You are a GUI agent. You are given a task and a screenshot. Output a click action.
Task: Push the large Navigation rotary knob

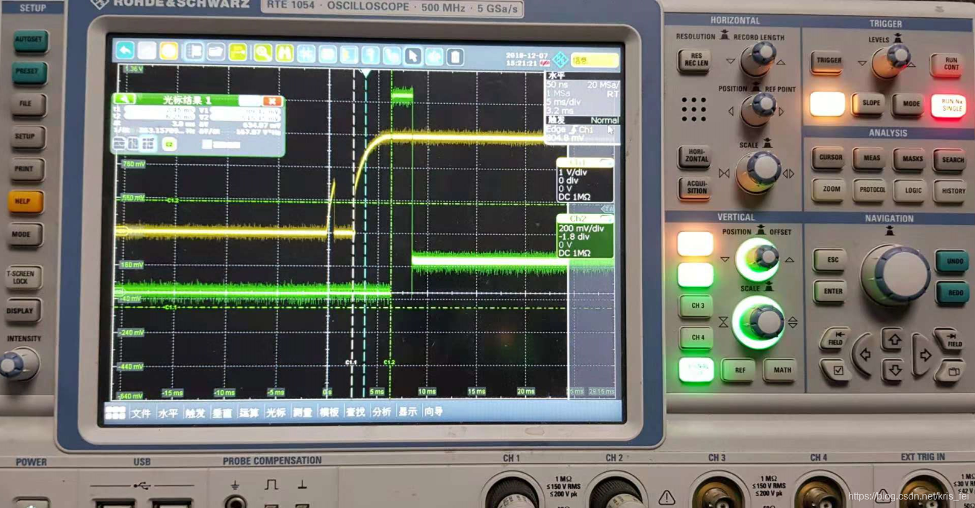tap(896, 274)
